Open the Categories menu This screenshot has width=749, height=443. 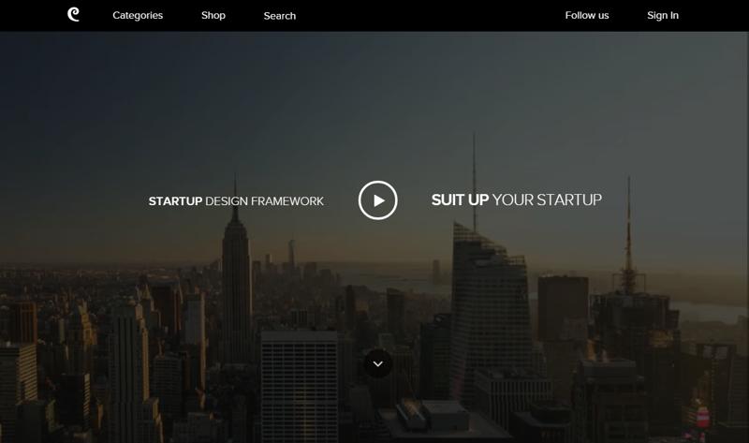[138, 15]
